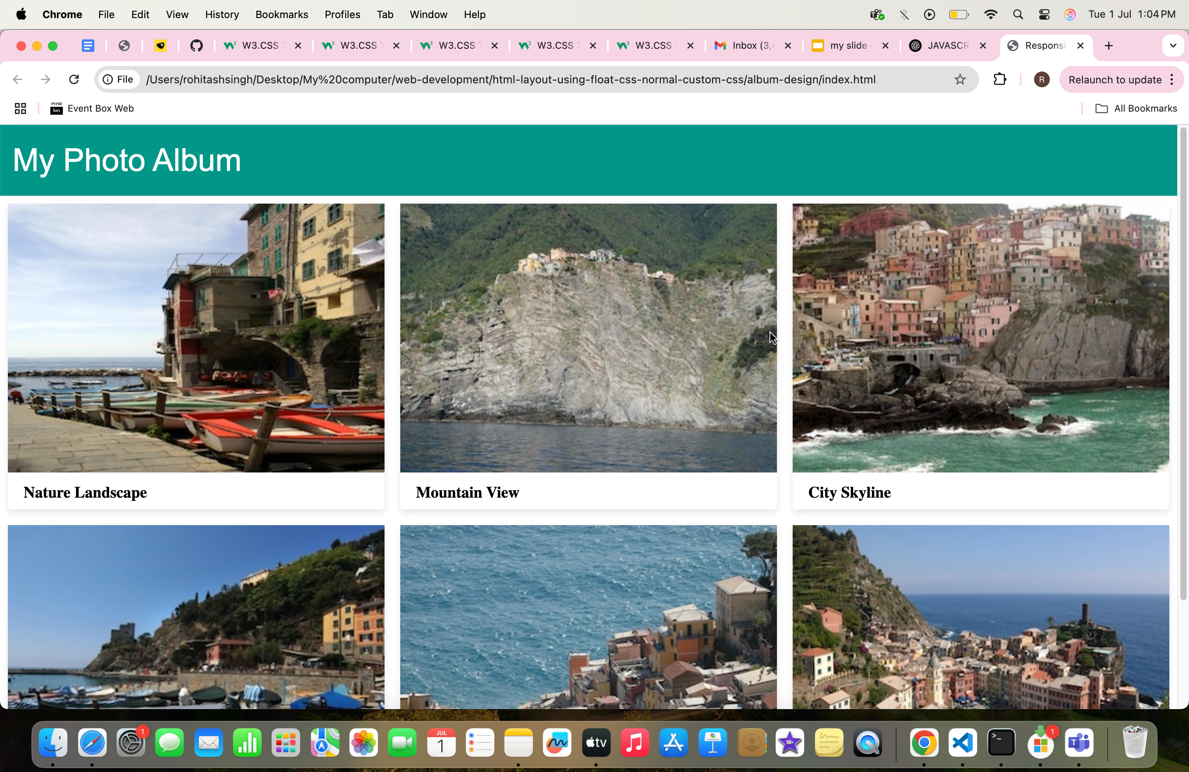Open a new tab with plus button
This screenshot has width=1189, height=772.
point(1108,46)
